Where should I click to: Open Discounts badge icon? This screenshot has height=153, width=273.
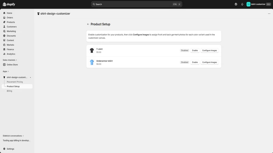pos(4,36)
